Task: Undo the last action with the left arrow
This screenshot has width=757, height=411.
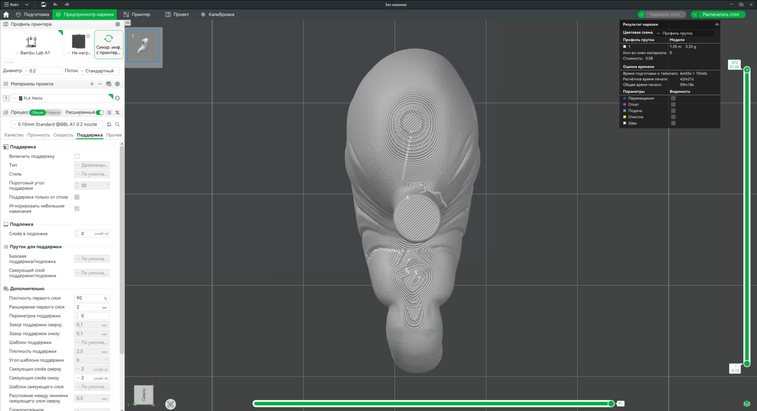Action: tap(55, 5)
